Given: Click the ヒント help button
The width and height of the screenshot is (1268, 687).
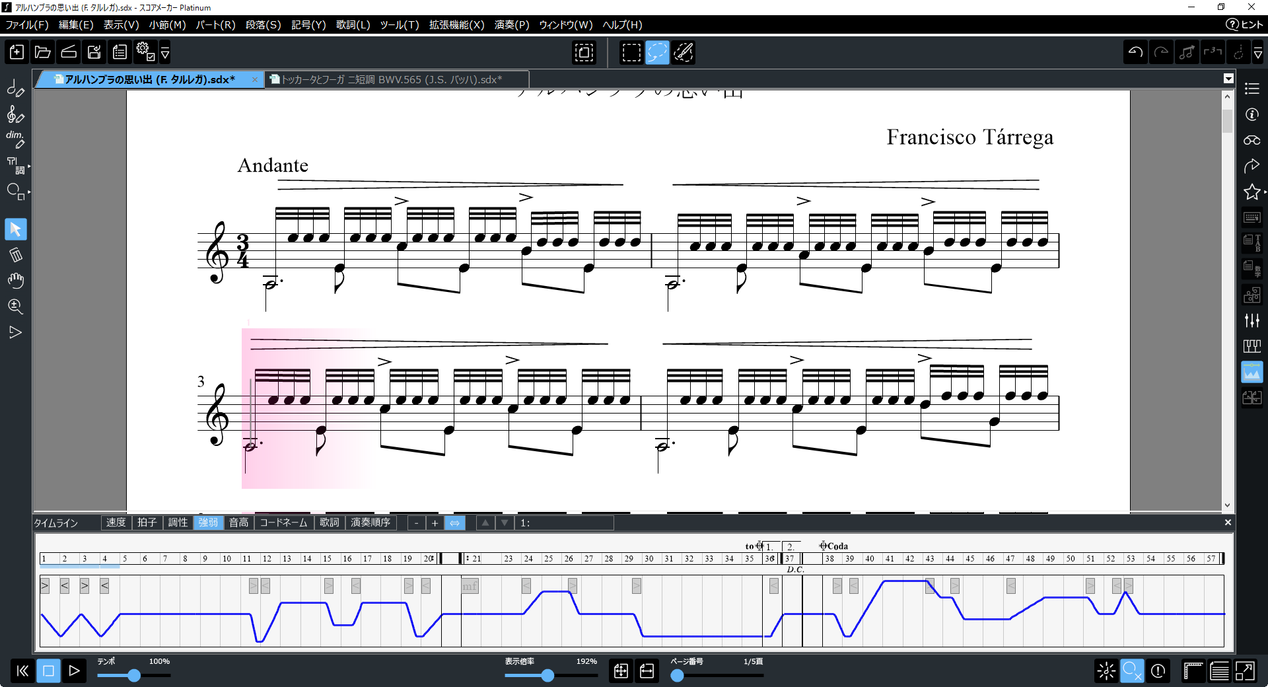Looking at the screenshot, I should click(1244, 24).
